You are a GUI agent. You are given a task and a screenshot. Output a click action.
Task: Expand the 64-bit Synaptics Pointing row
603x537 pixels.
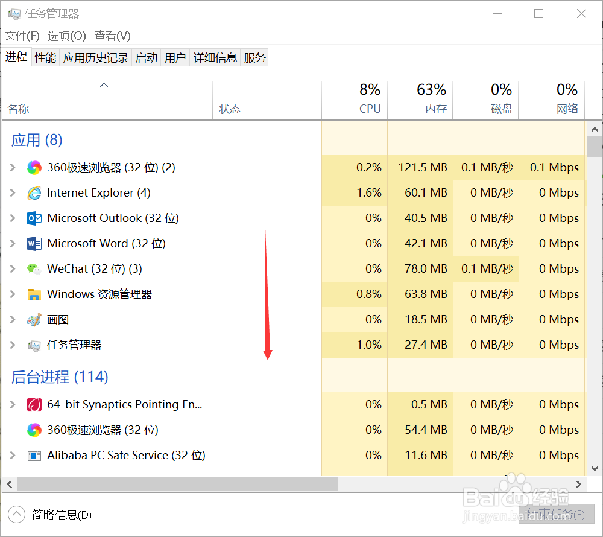(12, 405)
